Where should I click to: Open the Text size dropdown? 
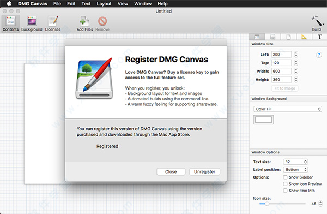coord(295,162)
